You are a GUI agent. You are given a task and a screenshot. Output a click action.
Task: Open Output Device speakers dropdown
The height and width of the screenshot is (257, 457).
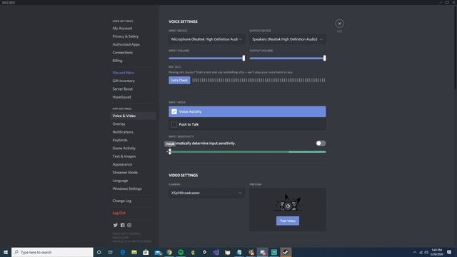pos(288,39)
